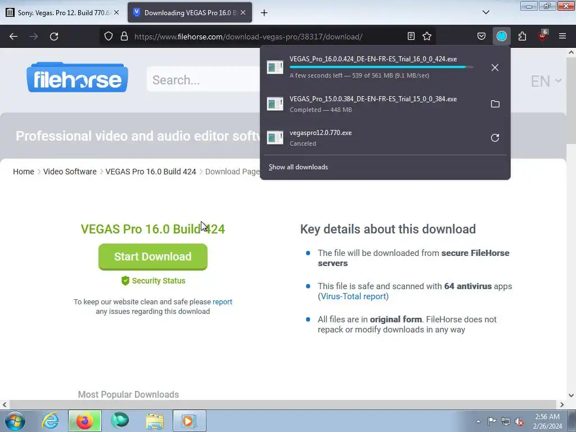576x432 pixels.
Task: Bookmark this page with star icon
Action: (427, 36)
